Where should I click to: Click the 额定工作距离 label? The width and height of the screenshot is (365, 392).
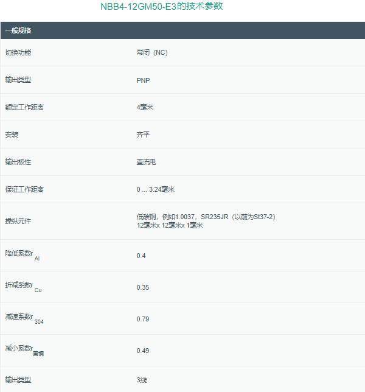tap(24, 107)
